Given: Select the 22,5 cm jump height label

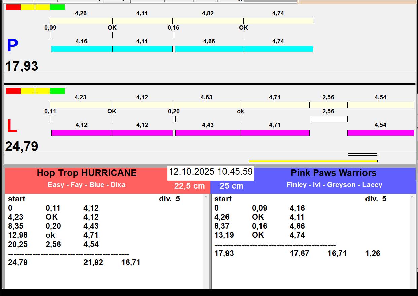Looking at the screenshot, I should [189, 186].
